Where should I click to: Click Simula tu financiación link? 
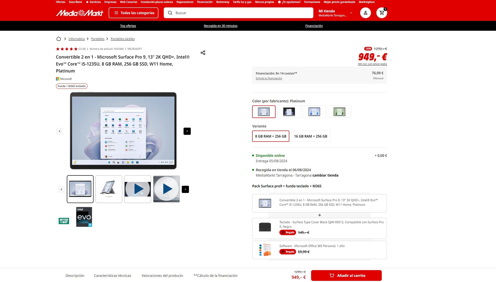click(x=269, y=78)
